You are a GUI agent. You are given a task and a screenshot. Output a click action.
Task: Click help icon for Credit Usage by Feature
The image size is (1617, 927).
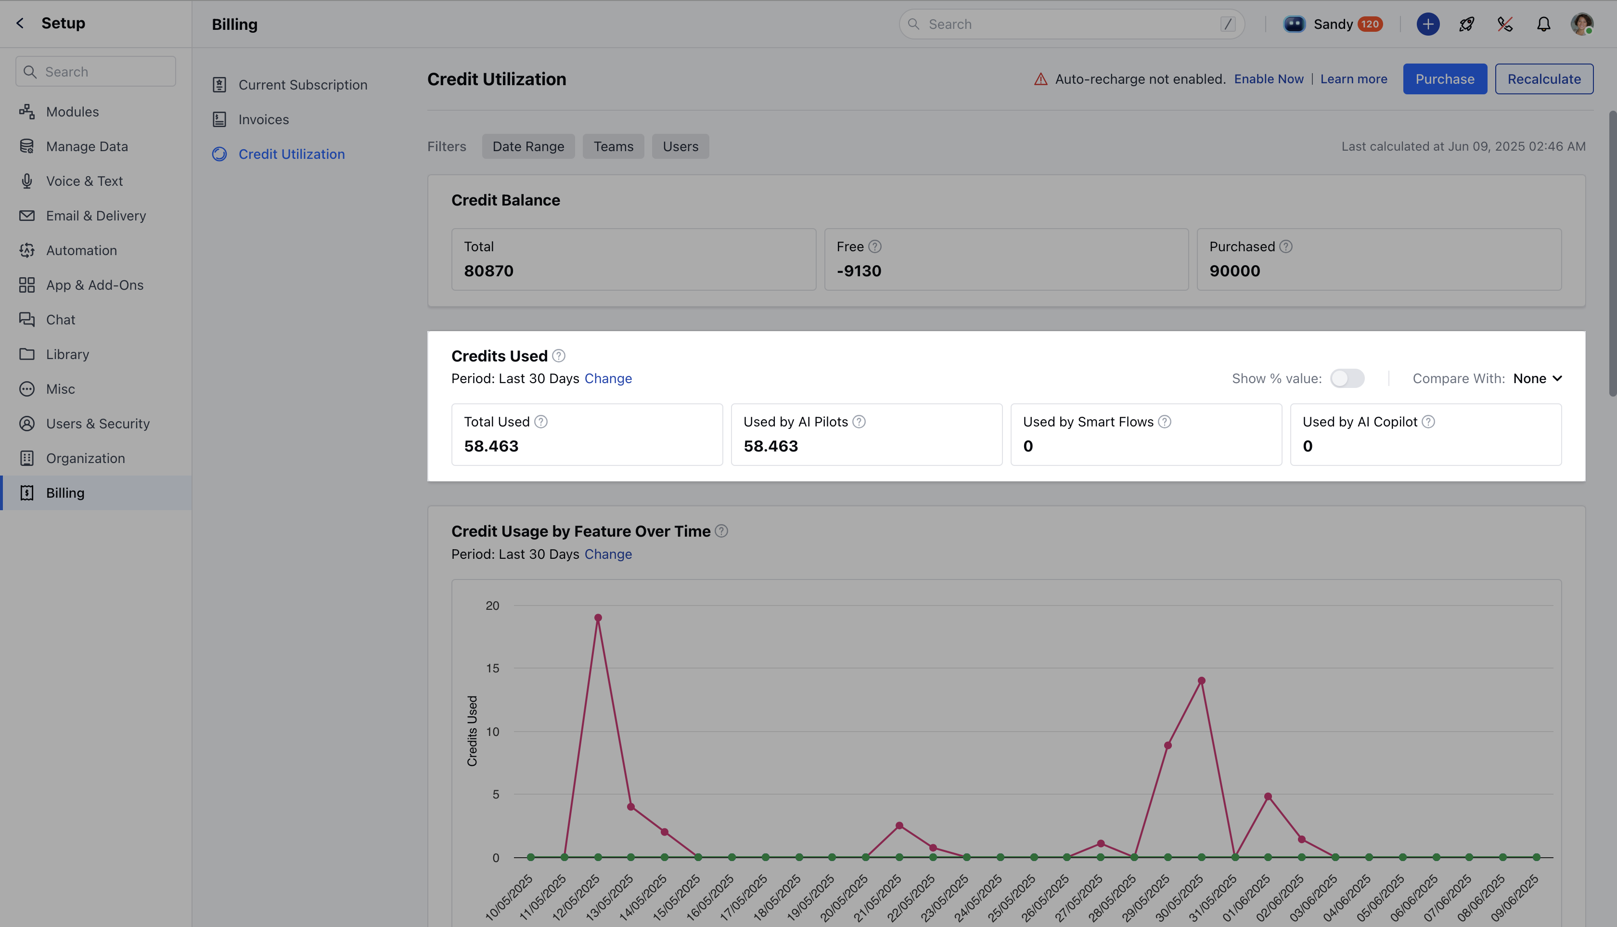721,531
